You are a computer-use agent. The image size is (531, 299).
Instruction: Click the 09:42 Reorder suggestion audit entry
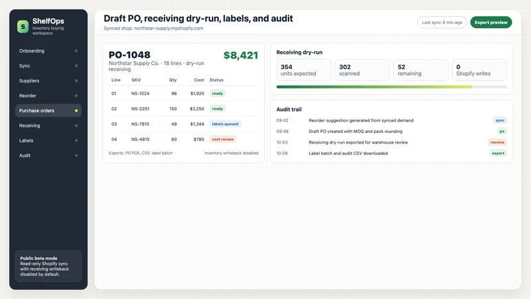tap(392, 120)
